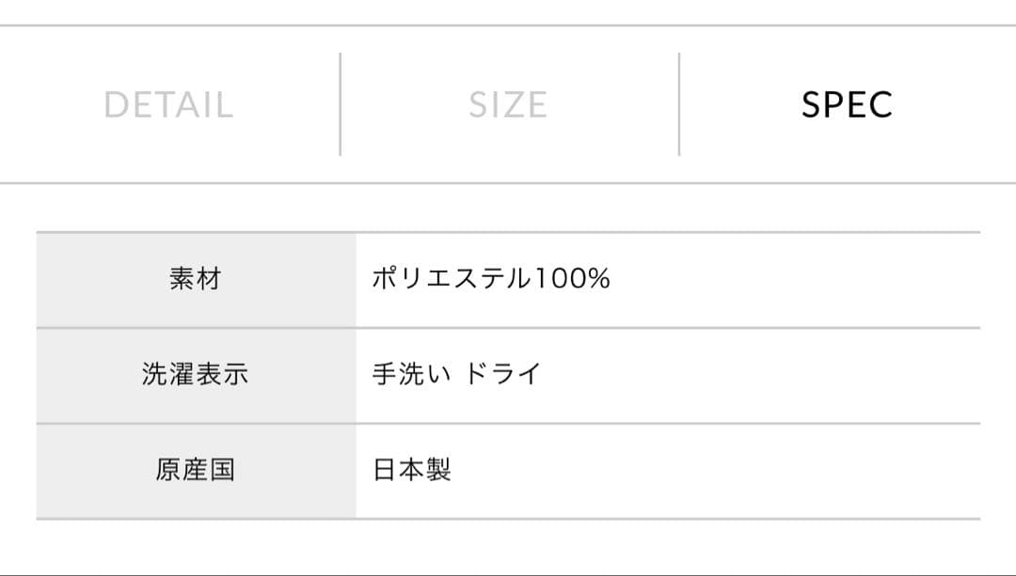Image resolution: width=1016 pixels, height=576 pixels.
Task: Click the tab bar above the table
Action: click(x=508, y=105)
